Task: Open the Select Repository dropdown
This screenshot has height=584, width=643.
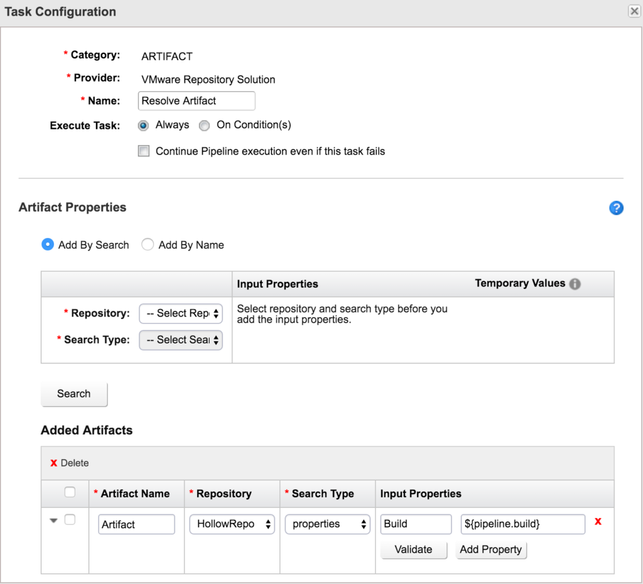Action: pos(181,313)
